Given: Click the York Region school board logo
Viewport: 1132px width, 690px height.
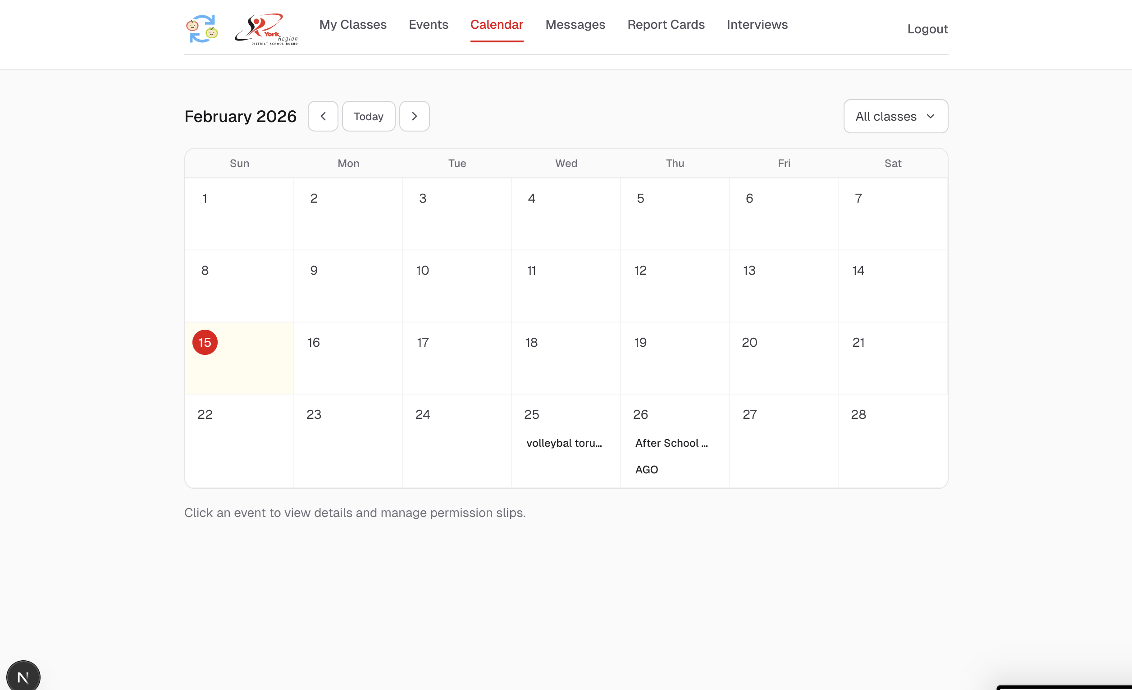Looking at the screenshot, I should point(266,29).
